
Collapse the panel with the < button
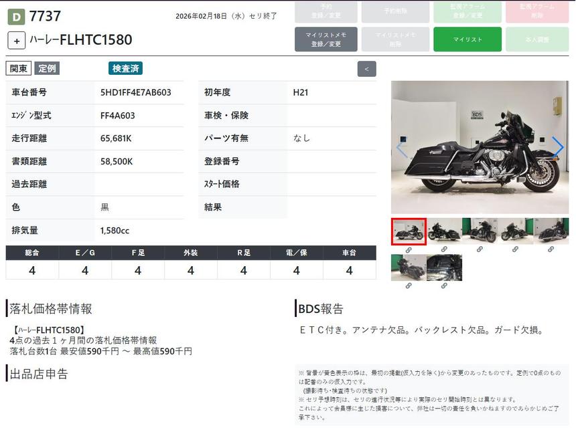pyautogui.click(x=366, y=69)
